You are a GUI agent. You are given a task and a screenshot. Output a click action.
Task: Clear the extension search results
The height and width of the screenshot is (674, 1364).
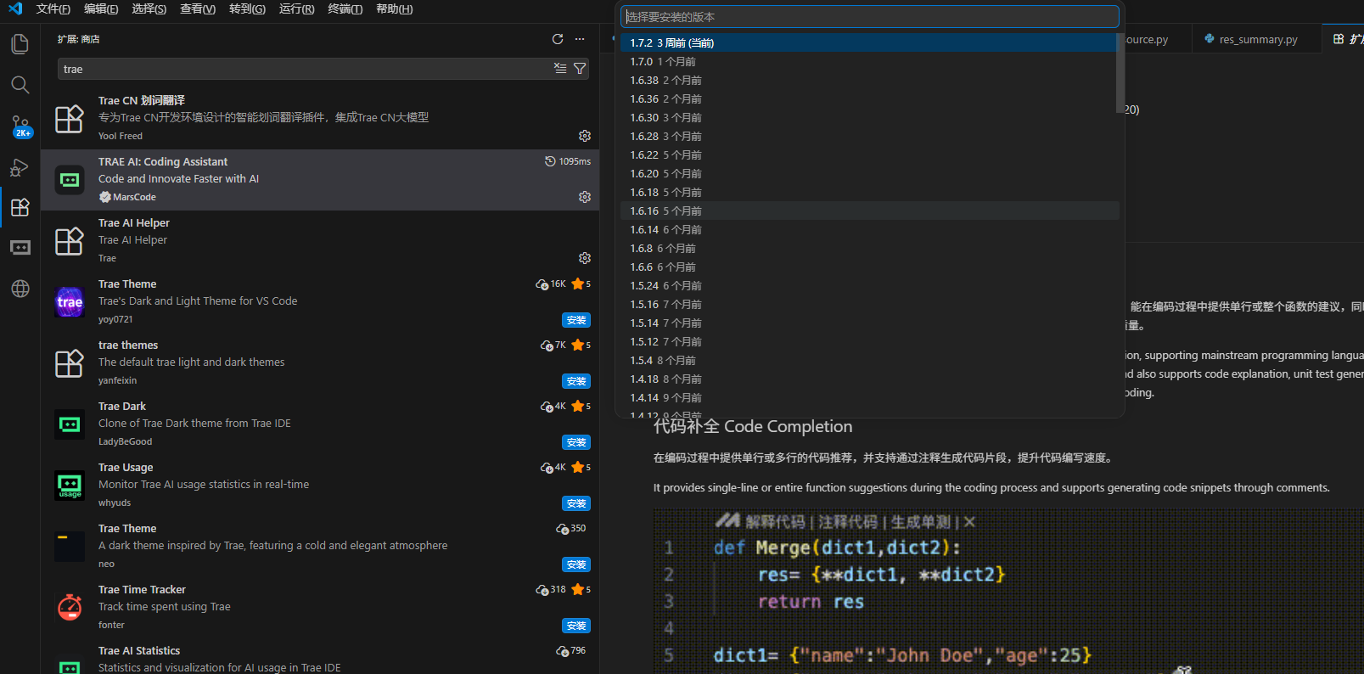[x=560, y=69]
